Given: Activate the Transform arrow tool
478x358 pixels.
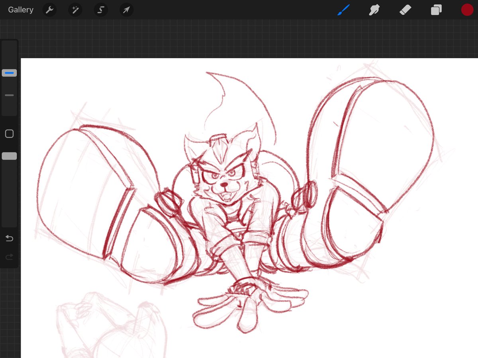Looking at the screenshot, I should coord(126,10).
